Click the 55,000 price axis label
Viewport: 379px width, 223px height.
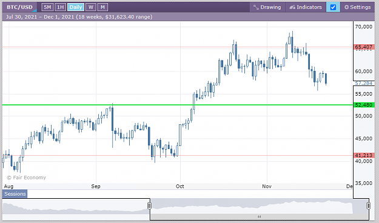[363, 94]
